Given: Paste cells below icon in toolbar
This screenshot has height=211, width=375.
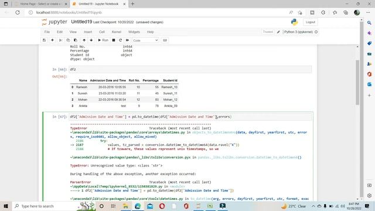Looking at the screenshot, I should (76, 40).
